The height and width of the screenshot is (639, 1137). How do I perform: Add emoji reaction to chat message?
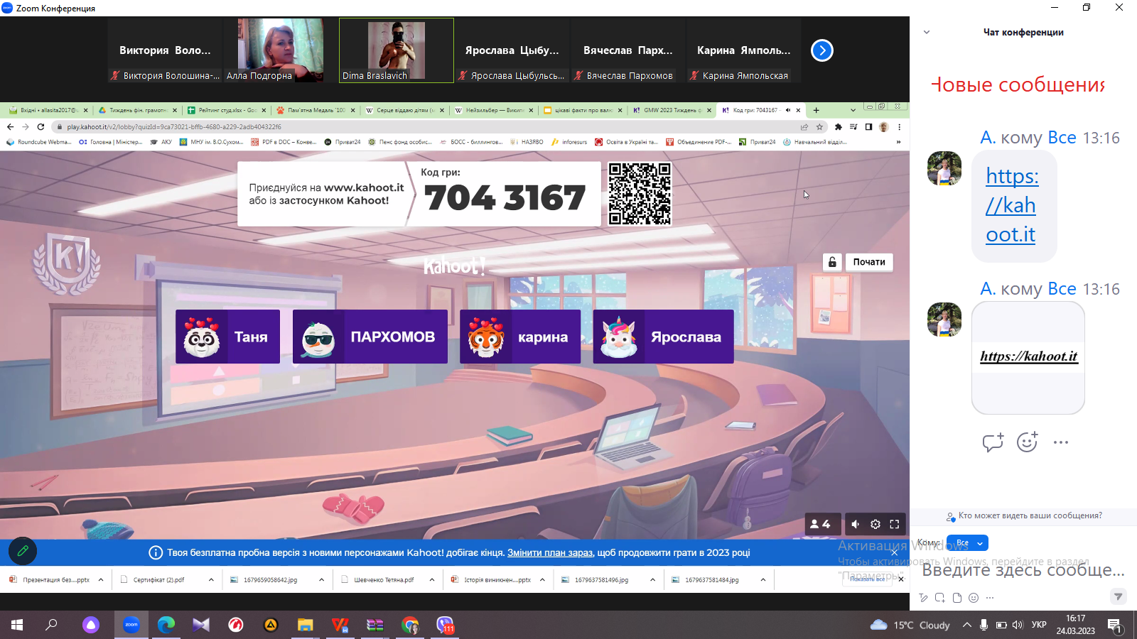tap(1027, 442)
